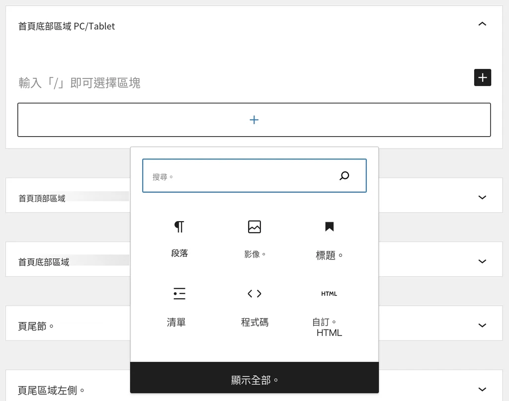Viewport: 509px width, 401px height.
Task: Collapse the 首頁底部區域 PC/Tablet panel
Action: pos(482,24)
